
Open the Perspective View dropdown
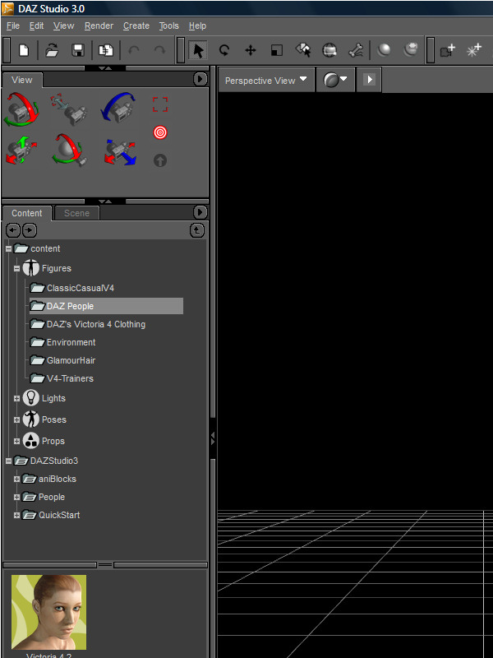[266, 80]
